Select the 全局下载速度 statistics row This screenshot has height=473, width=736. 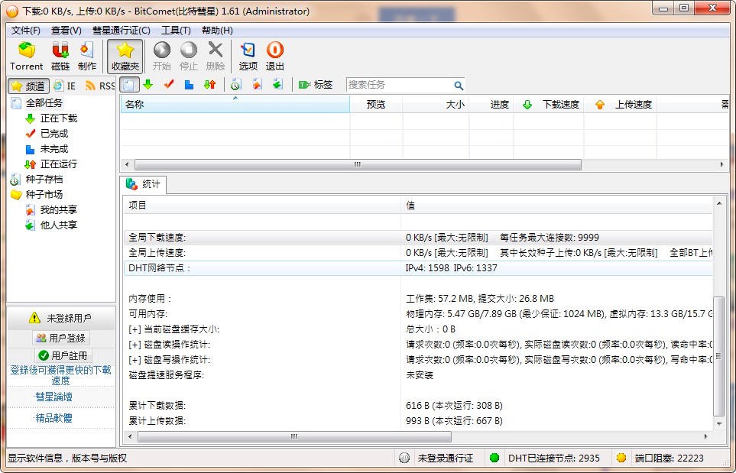coord(418,238)
